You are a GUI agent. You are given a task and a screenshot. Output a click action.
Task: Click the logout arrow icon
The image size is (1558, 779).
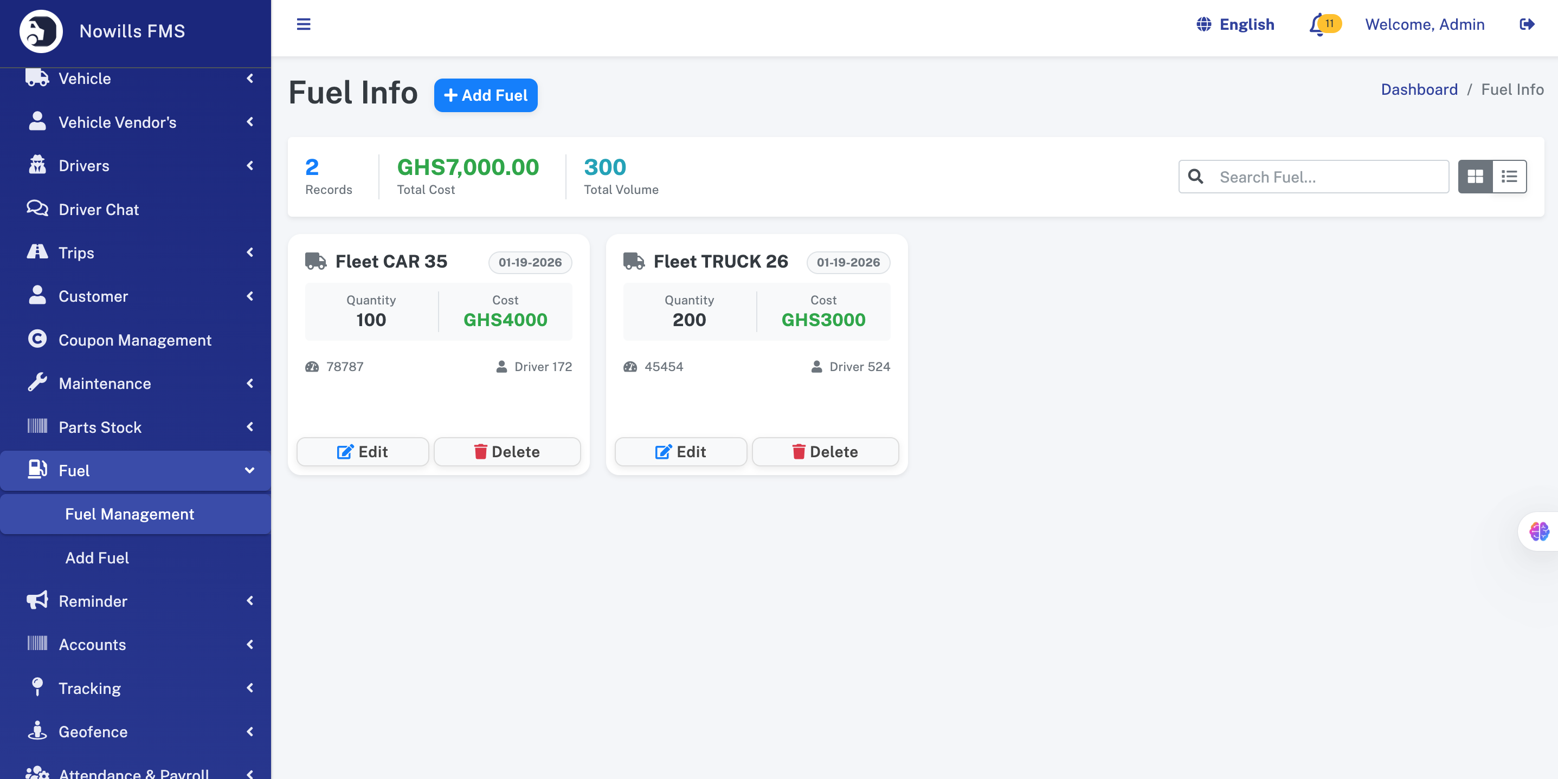pyautogui.click(x=1527, y=24)
